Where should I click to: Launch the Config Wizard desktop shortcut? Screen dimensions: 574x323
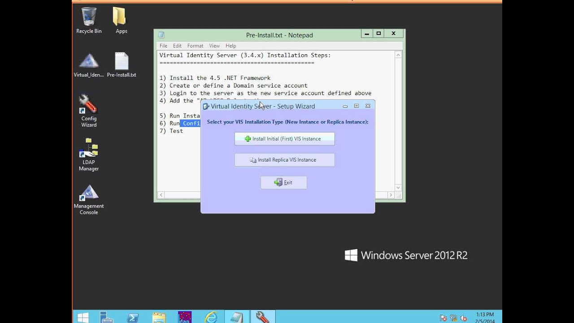click(x=89, y=111)
